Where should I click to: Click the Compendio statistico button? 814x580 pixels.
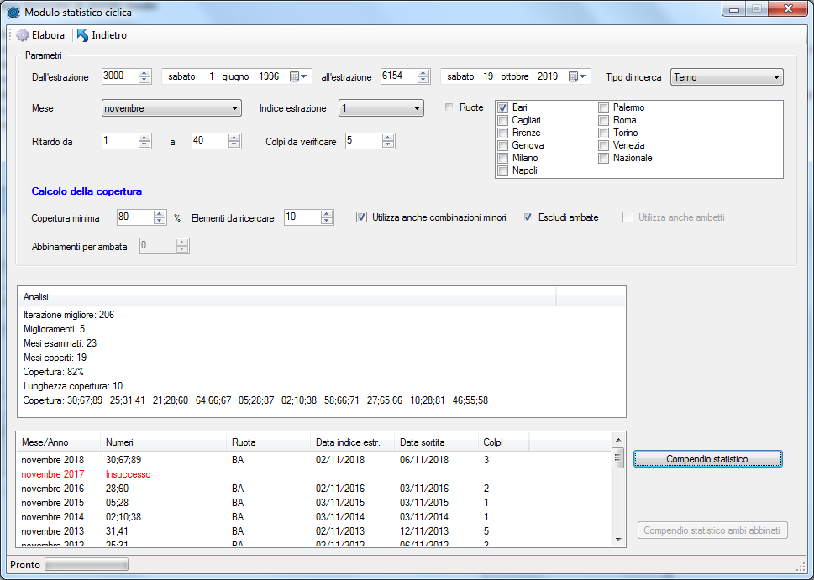tap(707, 459)
